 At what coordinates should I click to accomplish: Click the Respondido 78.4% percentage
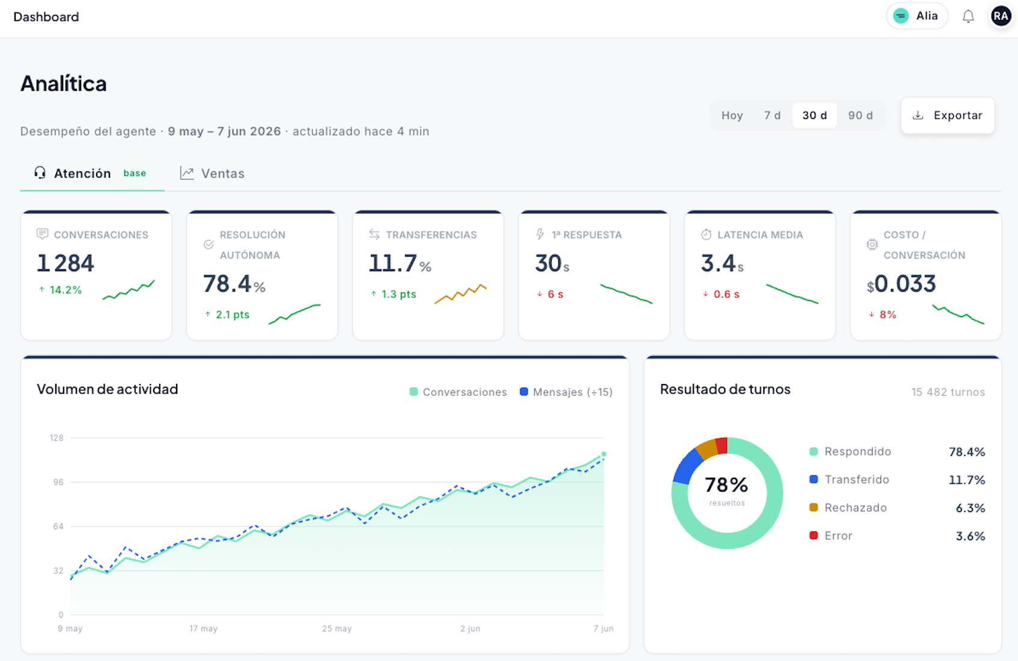(966, 452)
